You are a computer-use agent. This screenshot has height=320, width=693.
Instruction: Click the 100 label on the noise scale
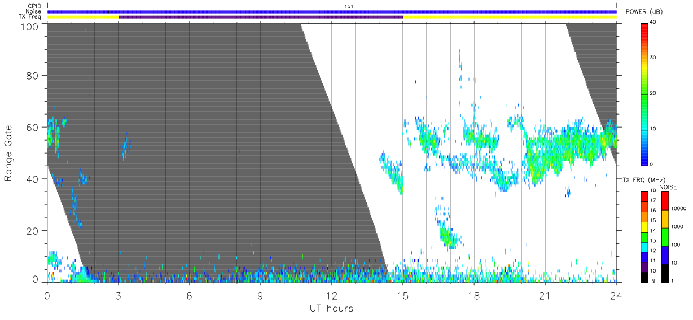click(x=676, y=244)
